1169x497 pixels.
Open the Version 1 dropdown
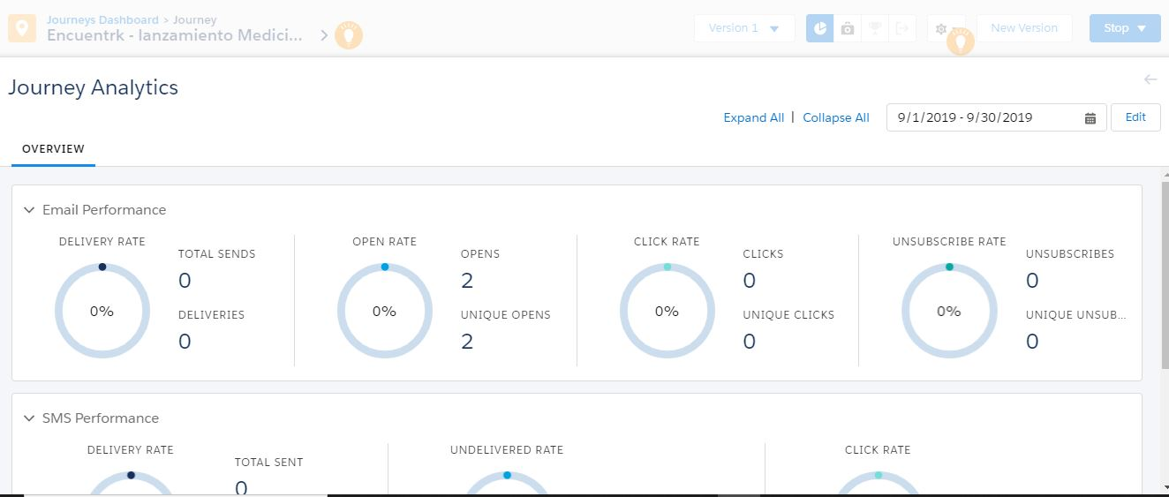point(744,28)
